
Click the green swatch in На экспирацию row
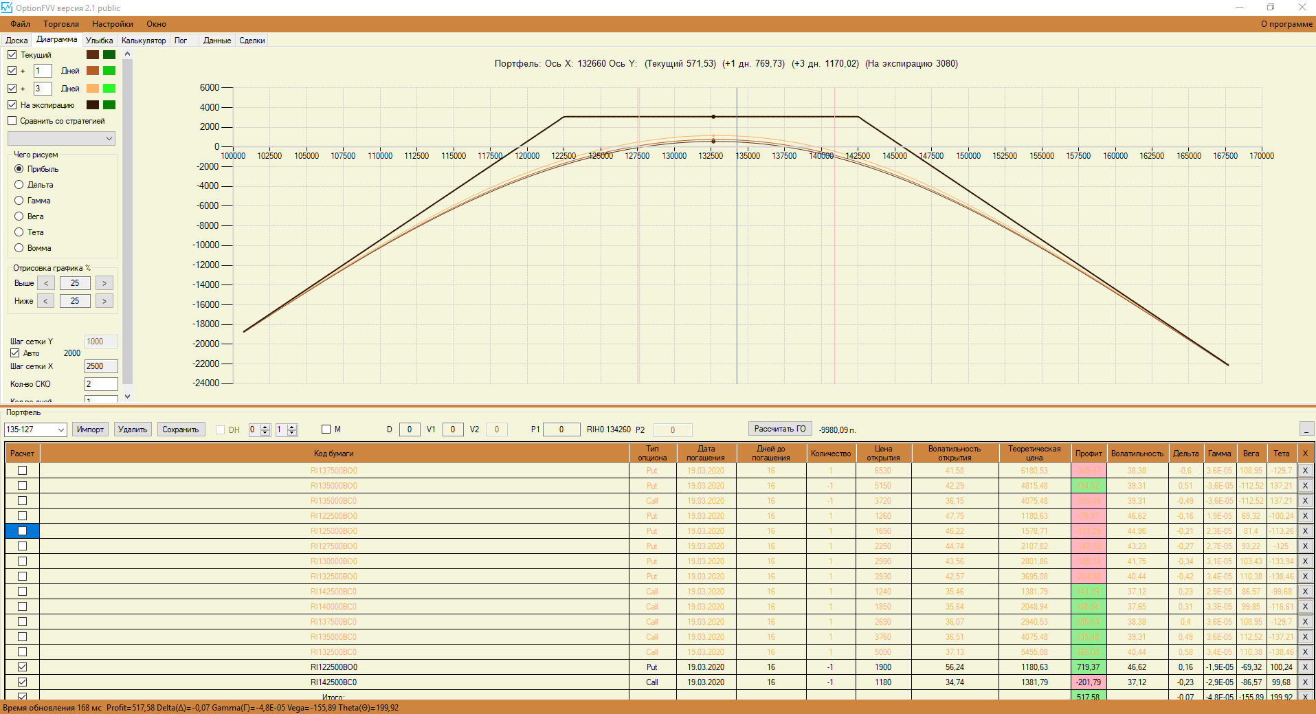[109, 105]
